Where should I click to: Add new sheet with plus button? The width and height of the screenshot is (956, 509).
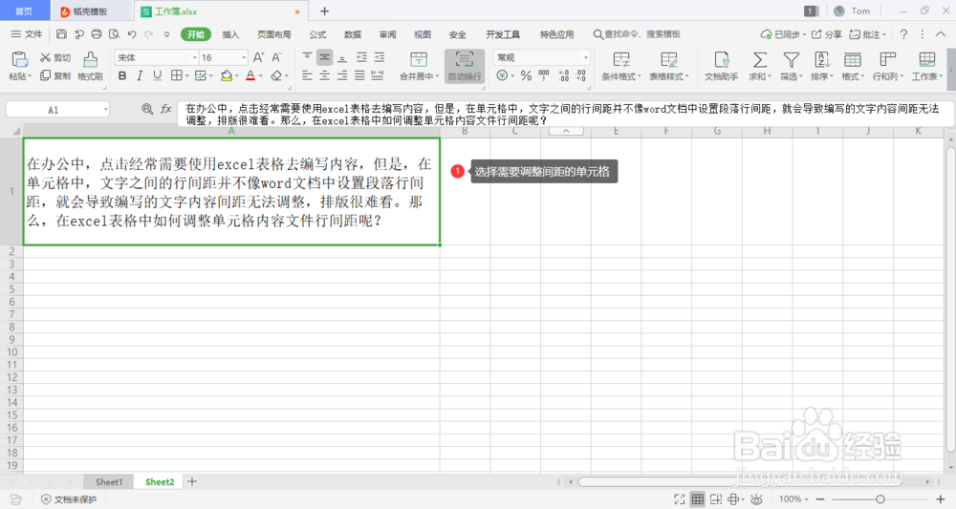coord(192,481)
